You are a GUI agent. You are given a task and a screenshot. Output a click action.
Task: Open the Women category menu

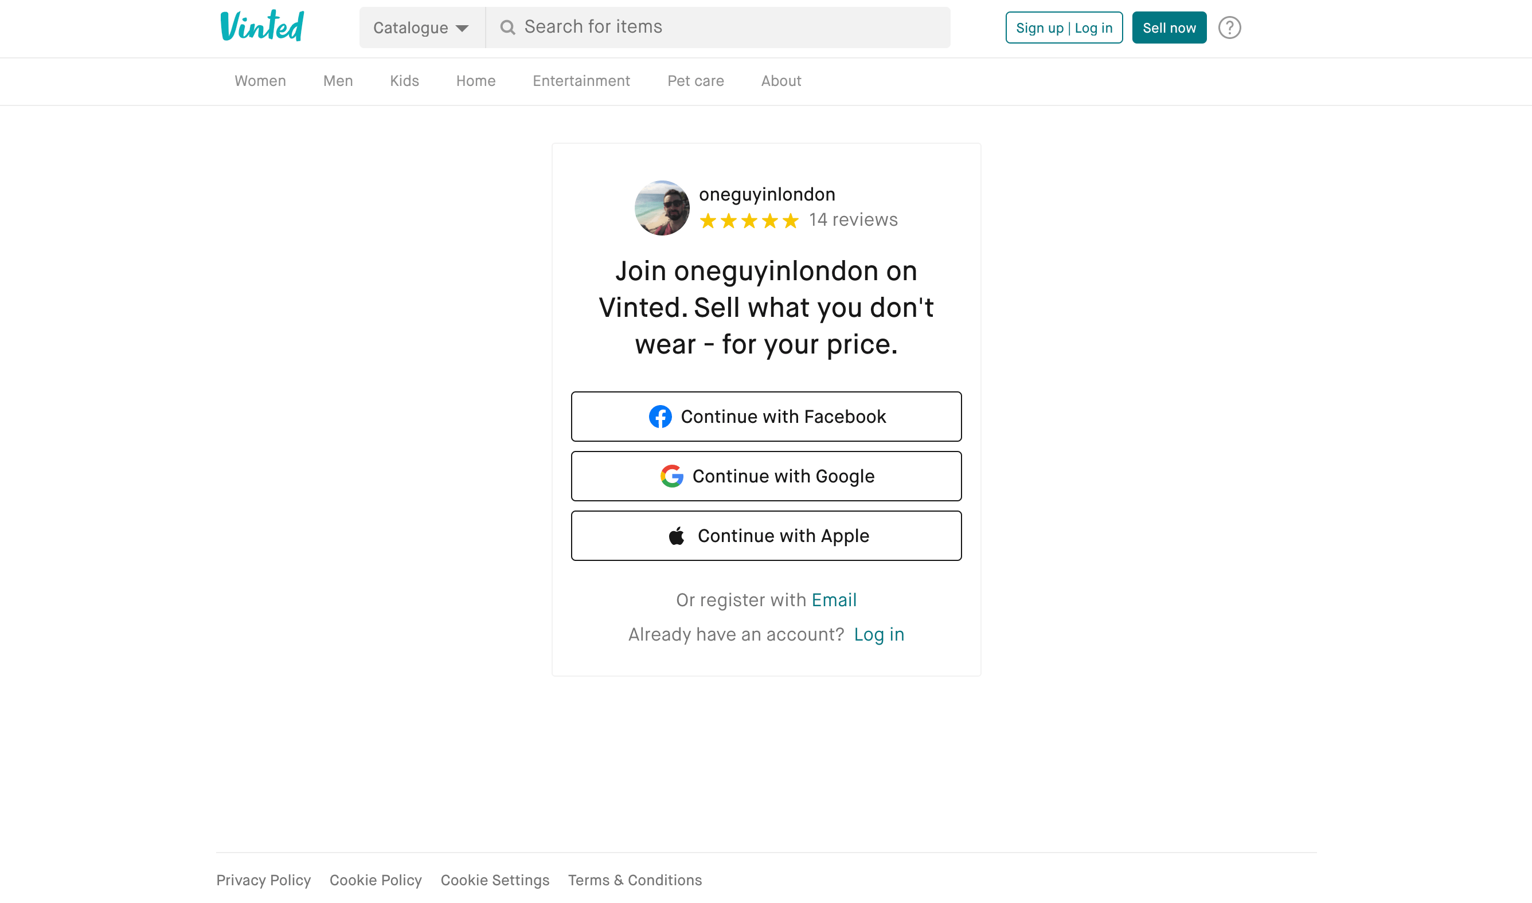(x=260, y=81)
